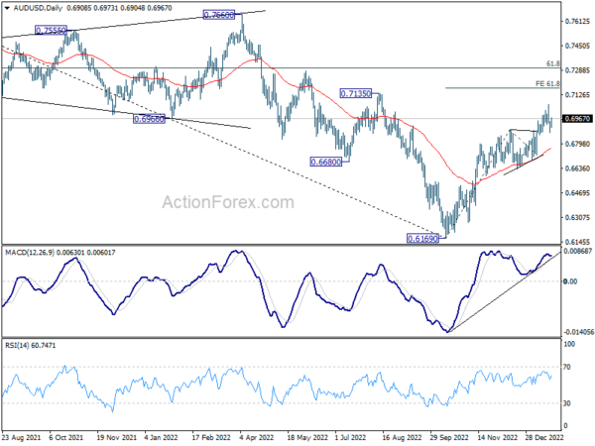Click the 0.61455 price axis value
Image resolution: width=595 pixels, height=446 pixels.
(x=577, y=242)
